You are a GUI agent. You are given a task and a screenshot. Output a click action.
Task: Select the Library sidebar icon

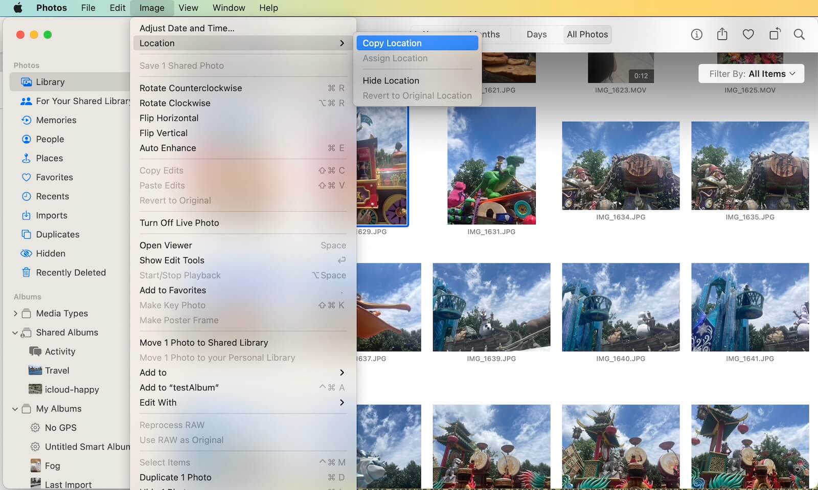coord(26,82)
